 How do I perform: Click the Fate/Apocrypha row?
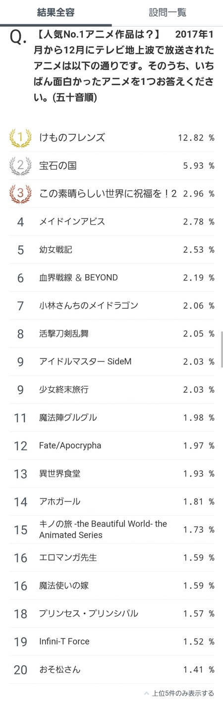click(x=111, y=445)
